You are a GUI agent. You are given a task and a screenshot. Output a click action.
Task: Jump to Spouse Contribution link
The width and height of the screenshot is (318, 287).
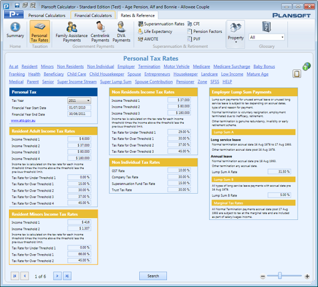(x=154, y=82)
